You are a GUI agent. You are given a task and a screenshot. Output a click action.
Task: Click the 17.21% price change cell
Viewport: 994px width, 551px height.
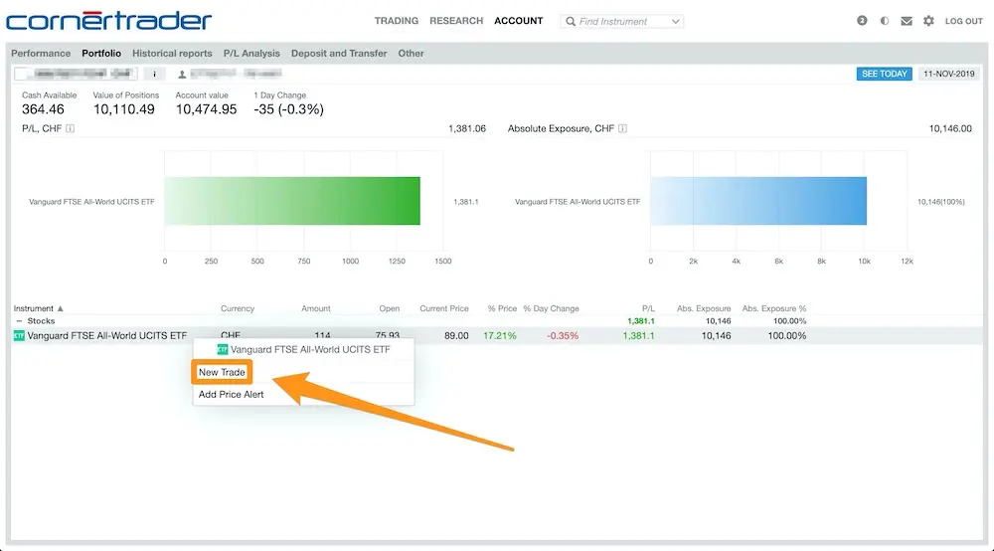pos(500,336)
